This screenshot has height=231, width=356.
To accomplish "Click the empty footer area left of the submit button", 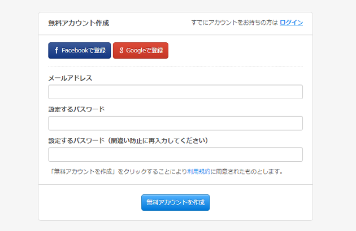I will point(85,202).
